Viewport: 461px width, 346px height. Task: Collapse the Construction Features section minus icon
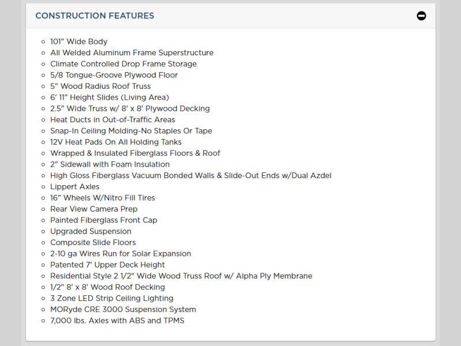tap(421, 16)
